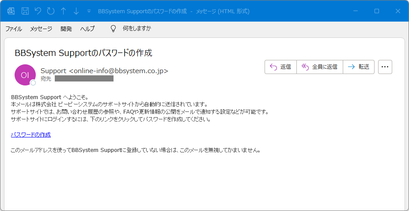The height and width of the screenshot is (211, 409).
Task: Redo the last action
Action: point(51,11)
